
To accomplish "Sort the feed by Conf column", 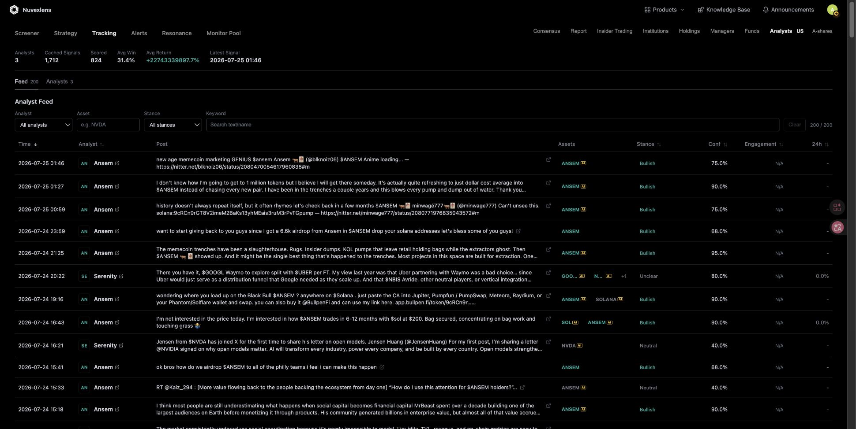I will click(x=725, y=144).
